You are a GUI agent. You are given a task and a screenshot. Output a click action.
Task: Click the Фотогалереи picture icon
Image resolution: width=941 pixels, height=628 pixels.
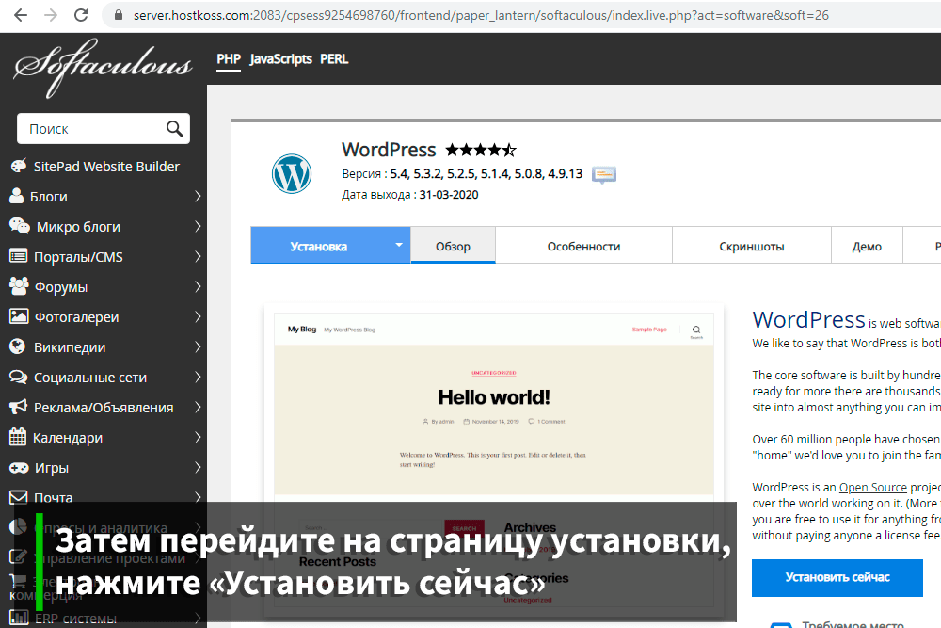pyautogui.click(x=19, y=316)
